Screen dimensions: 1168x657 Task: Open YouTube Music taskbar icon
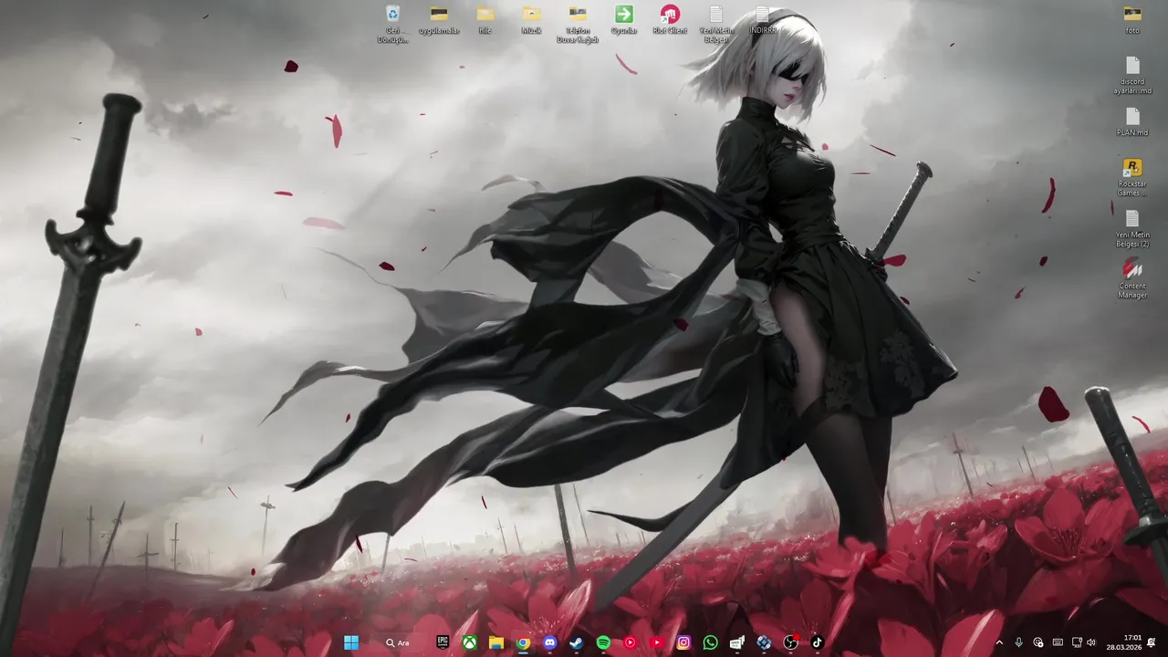pos(630,642)
